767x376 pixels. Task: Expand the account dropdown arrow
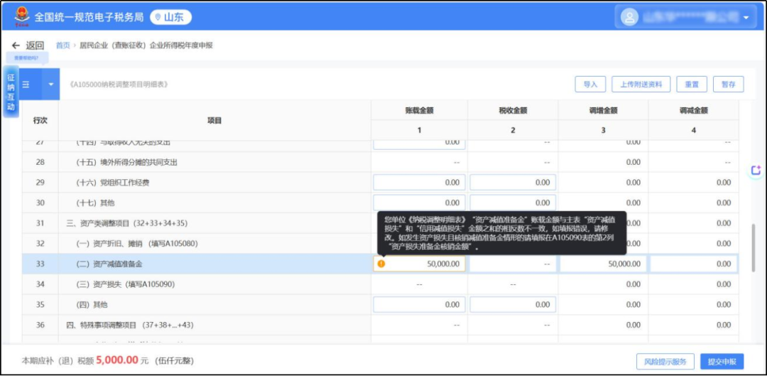click(x=746, y=17)
